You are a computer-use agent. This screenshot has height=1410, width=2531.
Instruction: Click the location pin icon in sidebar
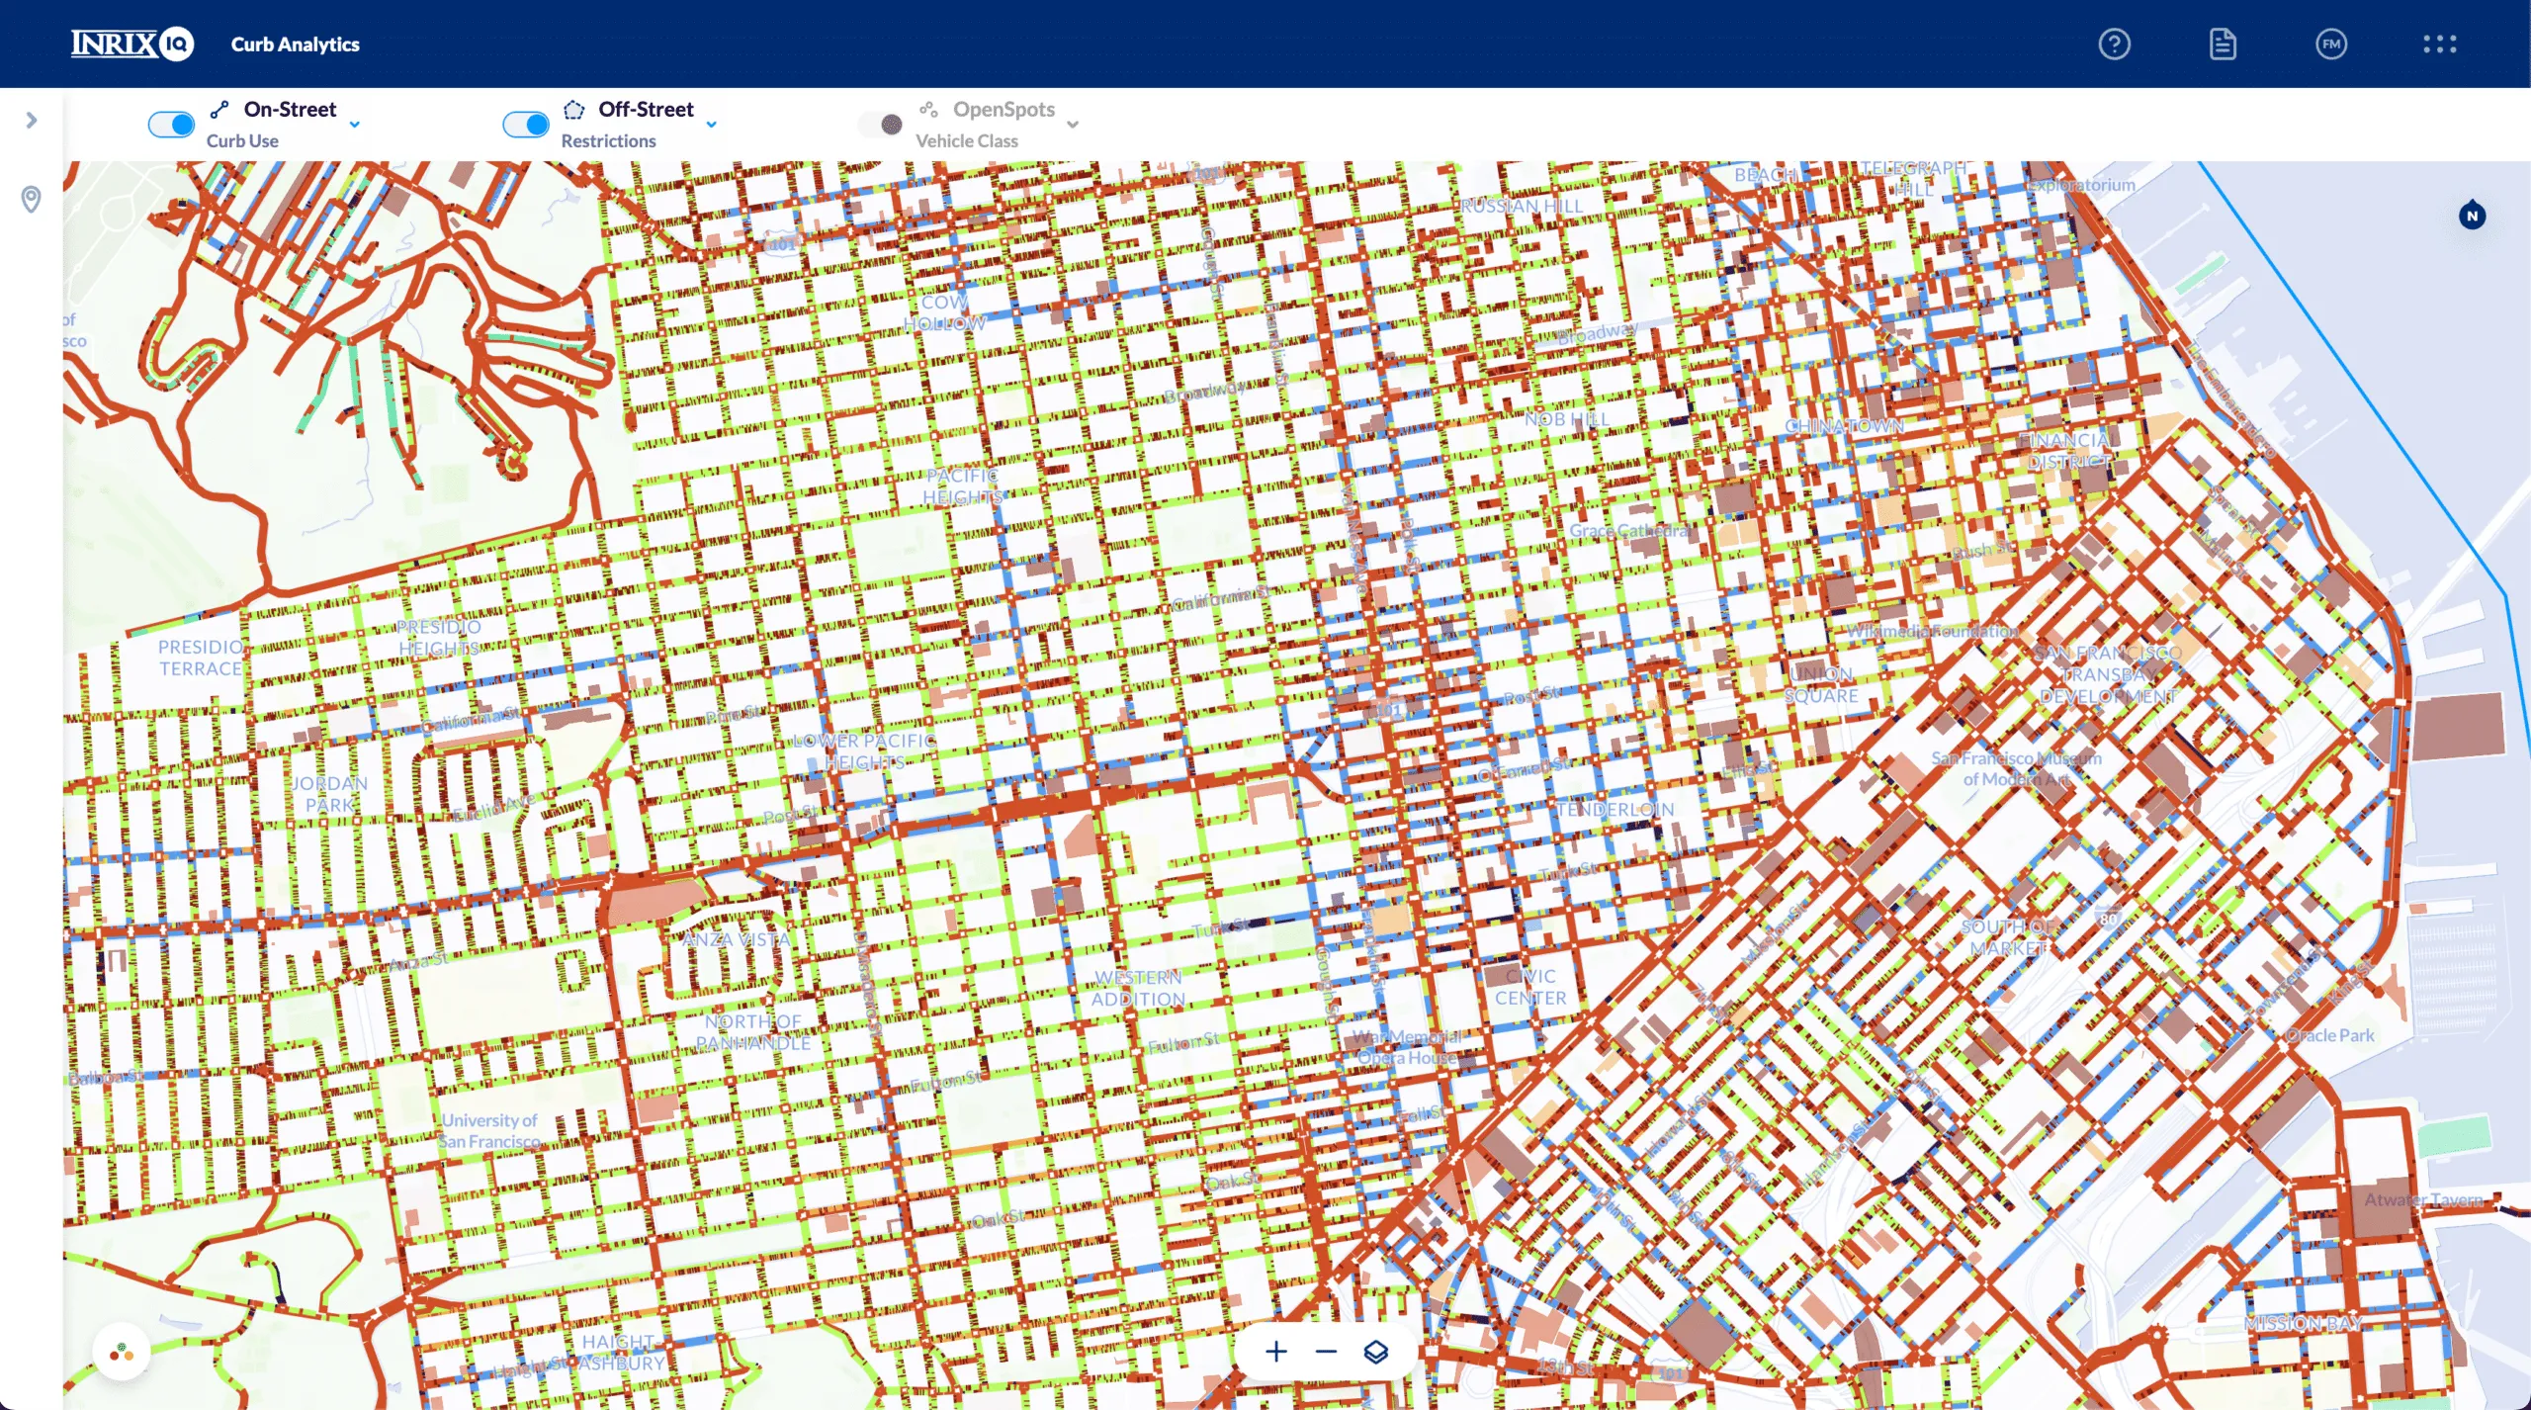pos(32,200)
